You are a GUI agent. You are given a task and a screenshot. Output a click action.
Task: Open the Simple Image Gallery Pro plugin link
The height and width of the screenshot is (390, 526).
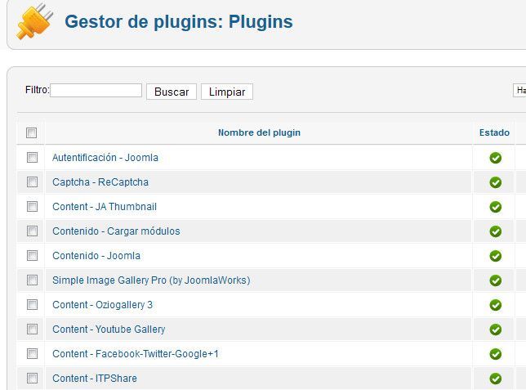[151, 280]
